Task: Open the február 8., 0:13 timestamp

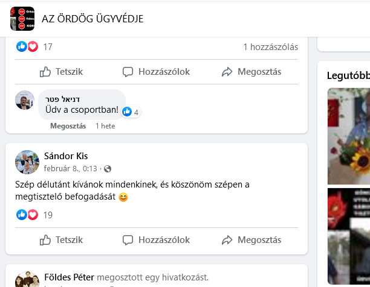Action: point(70,168)
